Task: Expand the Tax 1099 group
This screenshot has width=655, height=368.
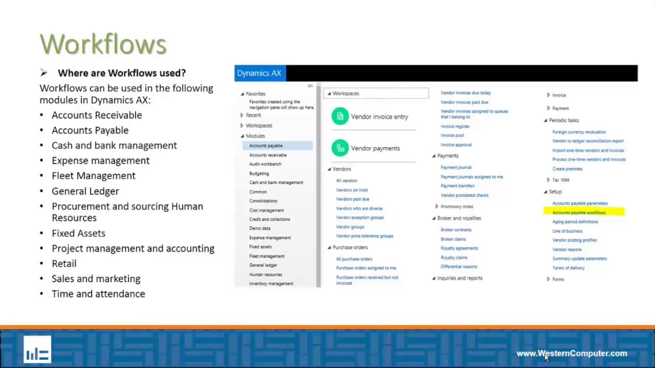Action: [548, 180]
